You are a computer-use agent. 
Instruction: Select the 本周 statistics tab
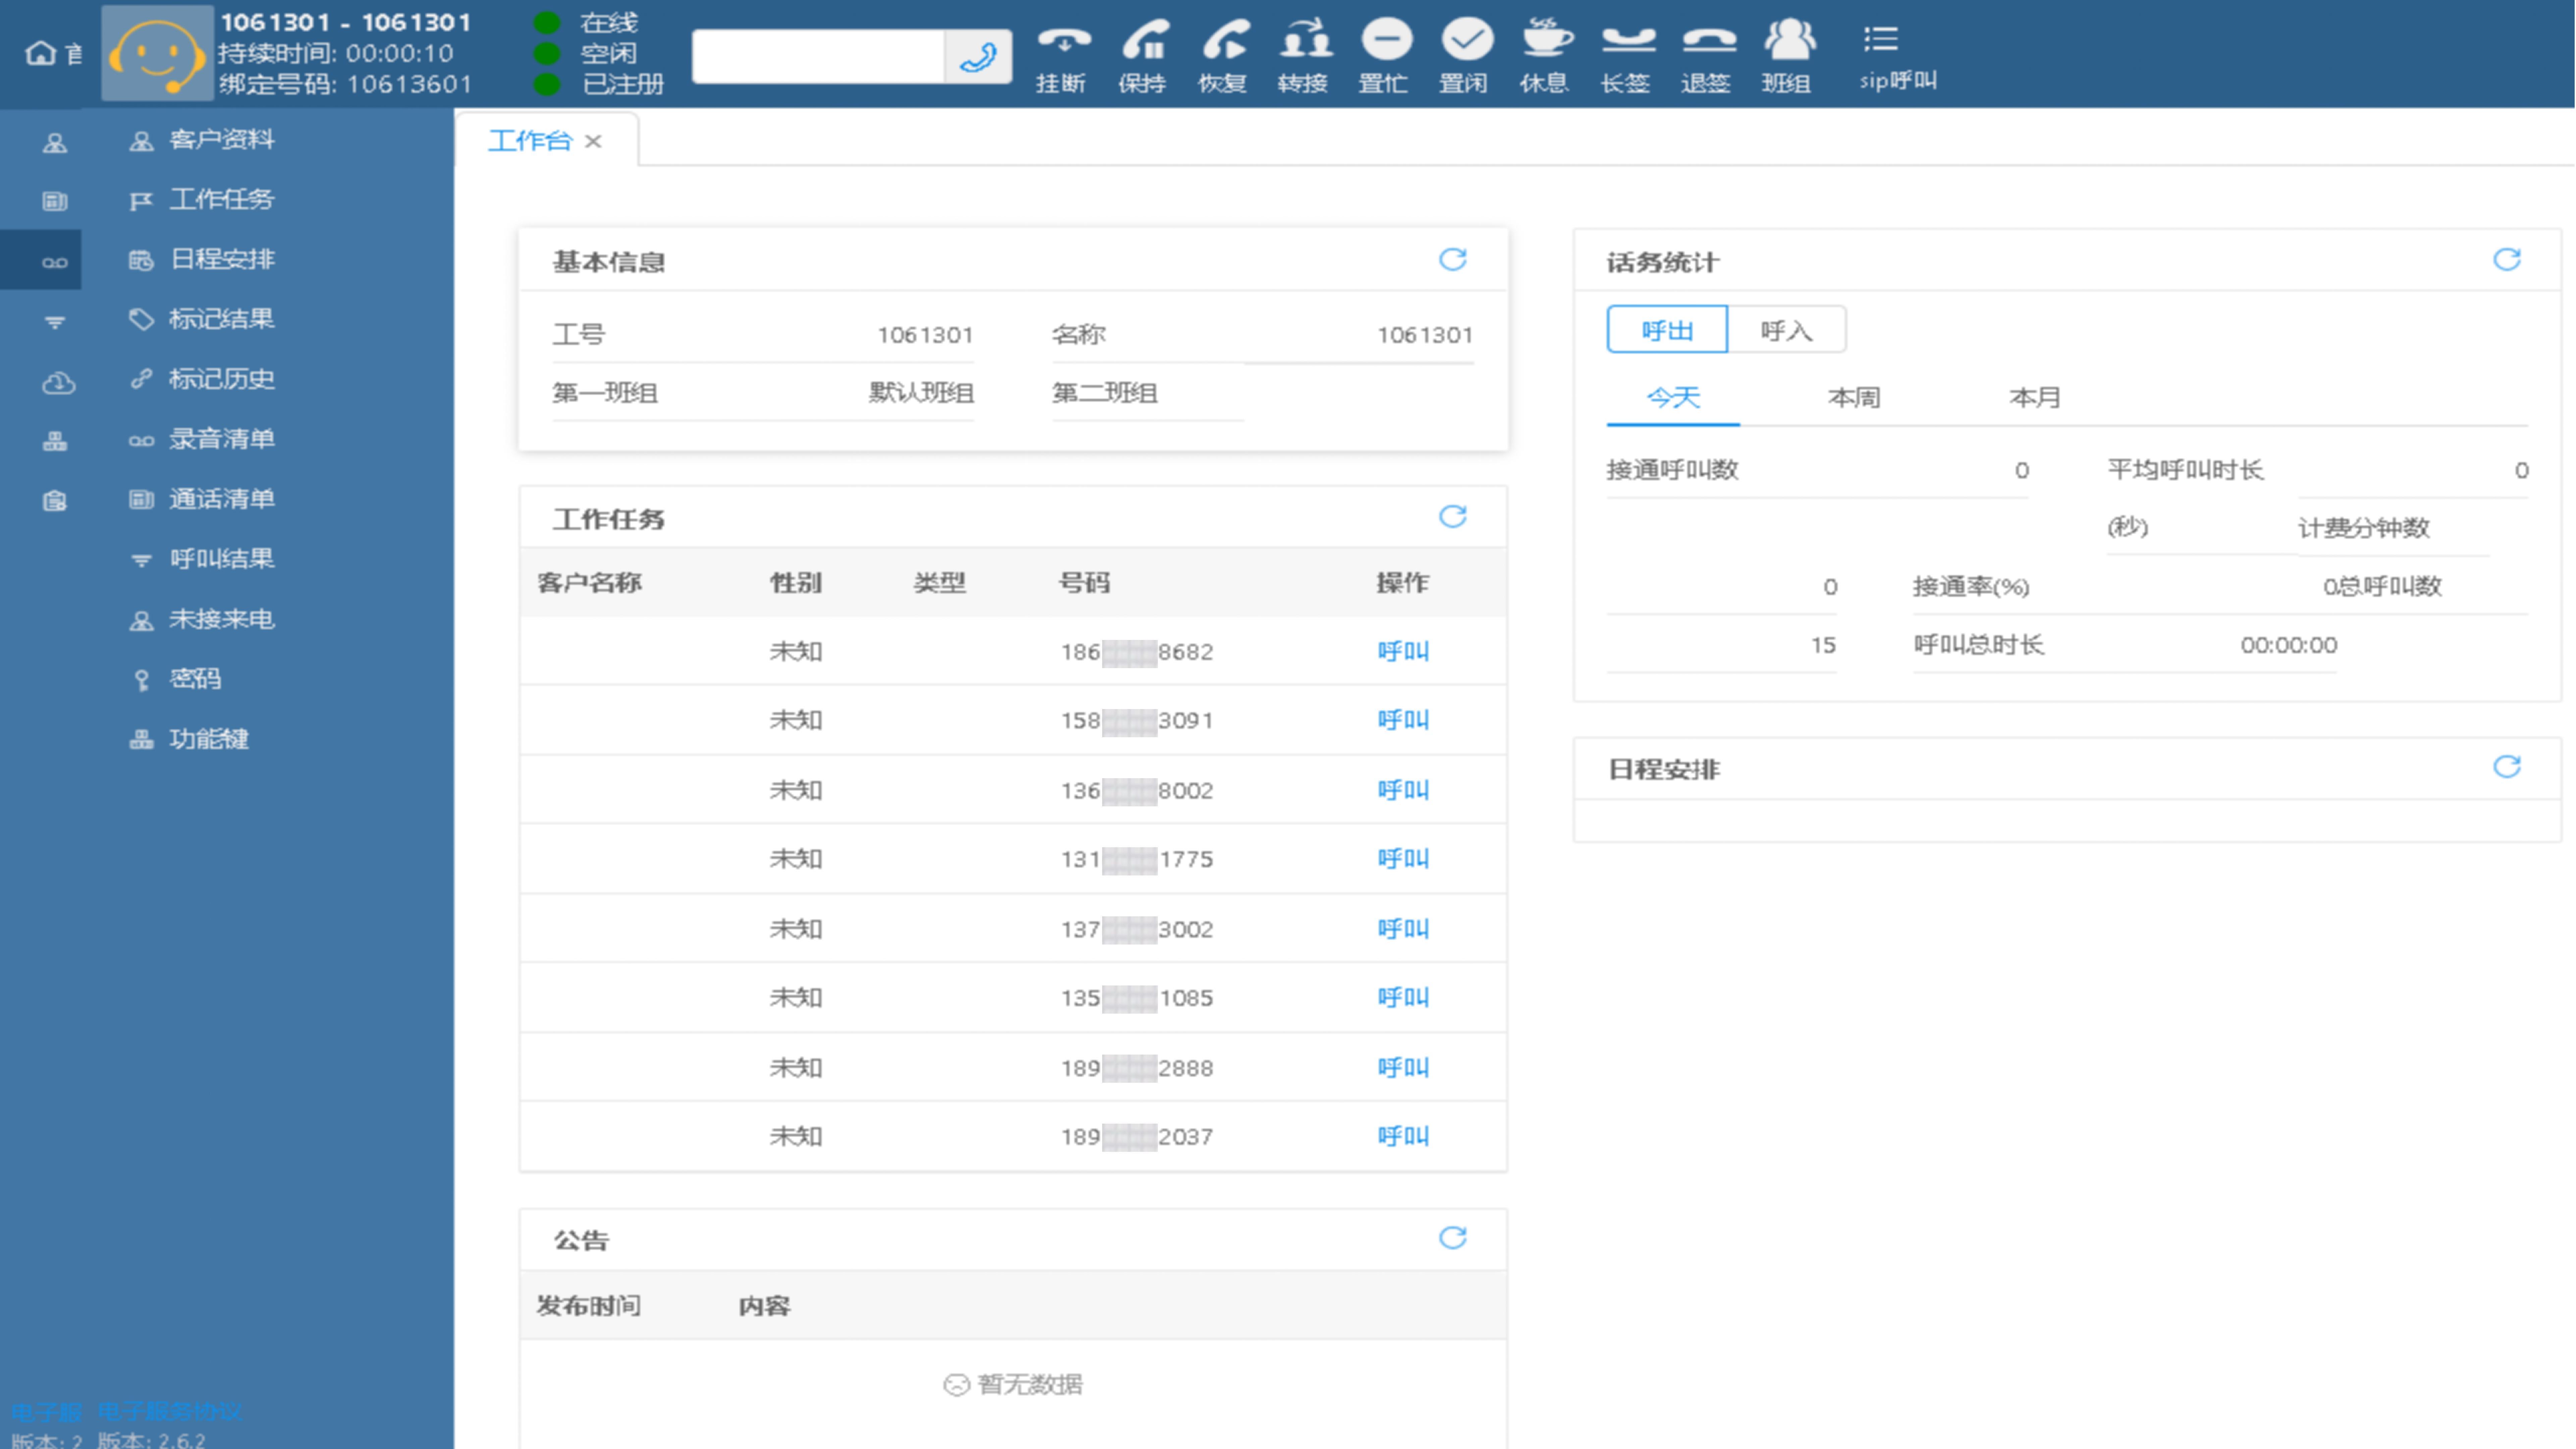tap(1854, 398)
